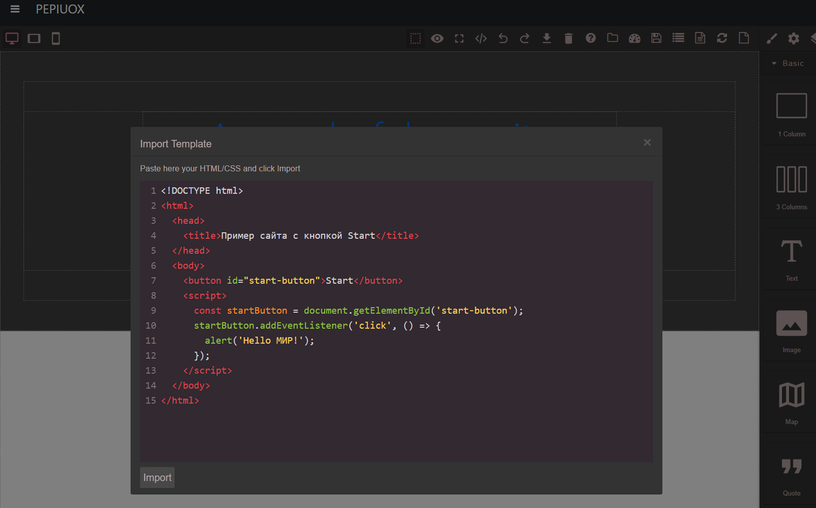Select the fullscreen mode icon
Image resolution: width=816 pixels, height=508 pixels.
(x=459, y=38)
